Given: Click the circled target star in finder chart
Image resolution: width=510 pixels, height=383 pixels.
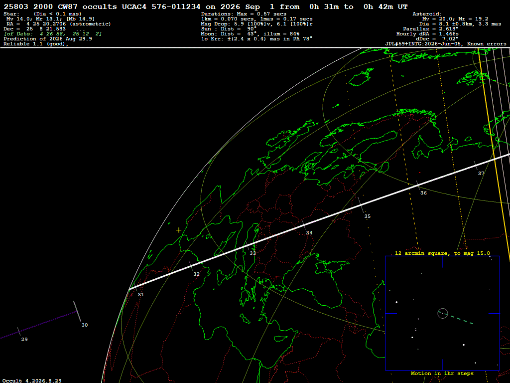Looking at the screenshot, I should pos(443,313).
